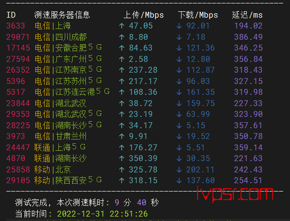The width and height of the screenshot is (290, 221).
Task: Select server ID 5317
Action: [16, 92]
